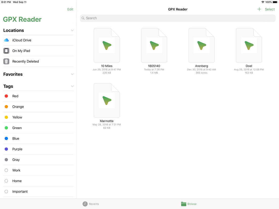
Task: Filter by the Important tag label
Action: (20, 192)
